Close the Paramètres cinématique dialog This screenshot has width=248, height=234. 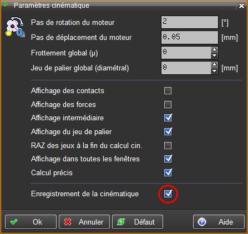241,6
